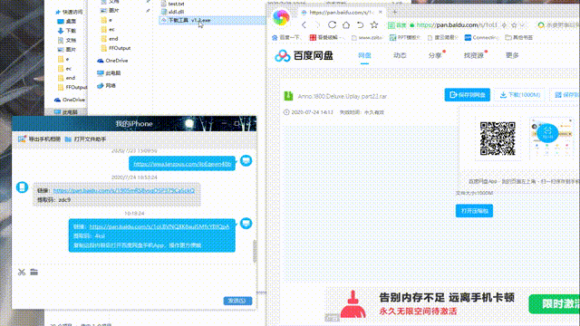Viewport: 580px width, 326px height.
Task: Click the chat window vertical scrollbar
Action: (x=255, y=252)
